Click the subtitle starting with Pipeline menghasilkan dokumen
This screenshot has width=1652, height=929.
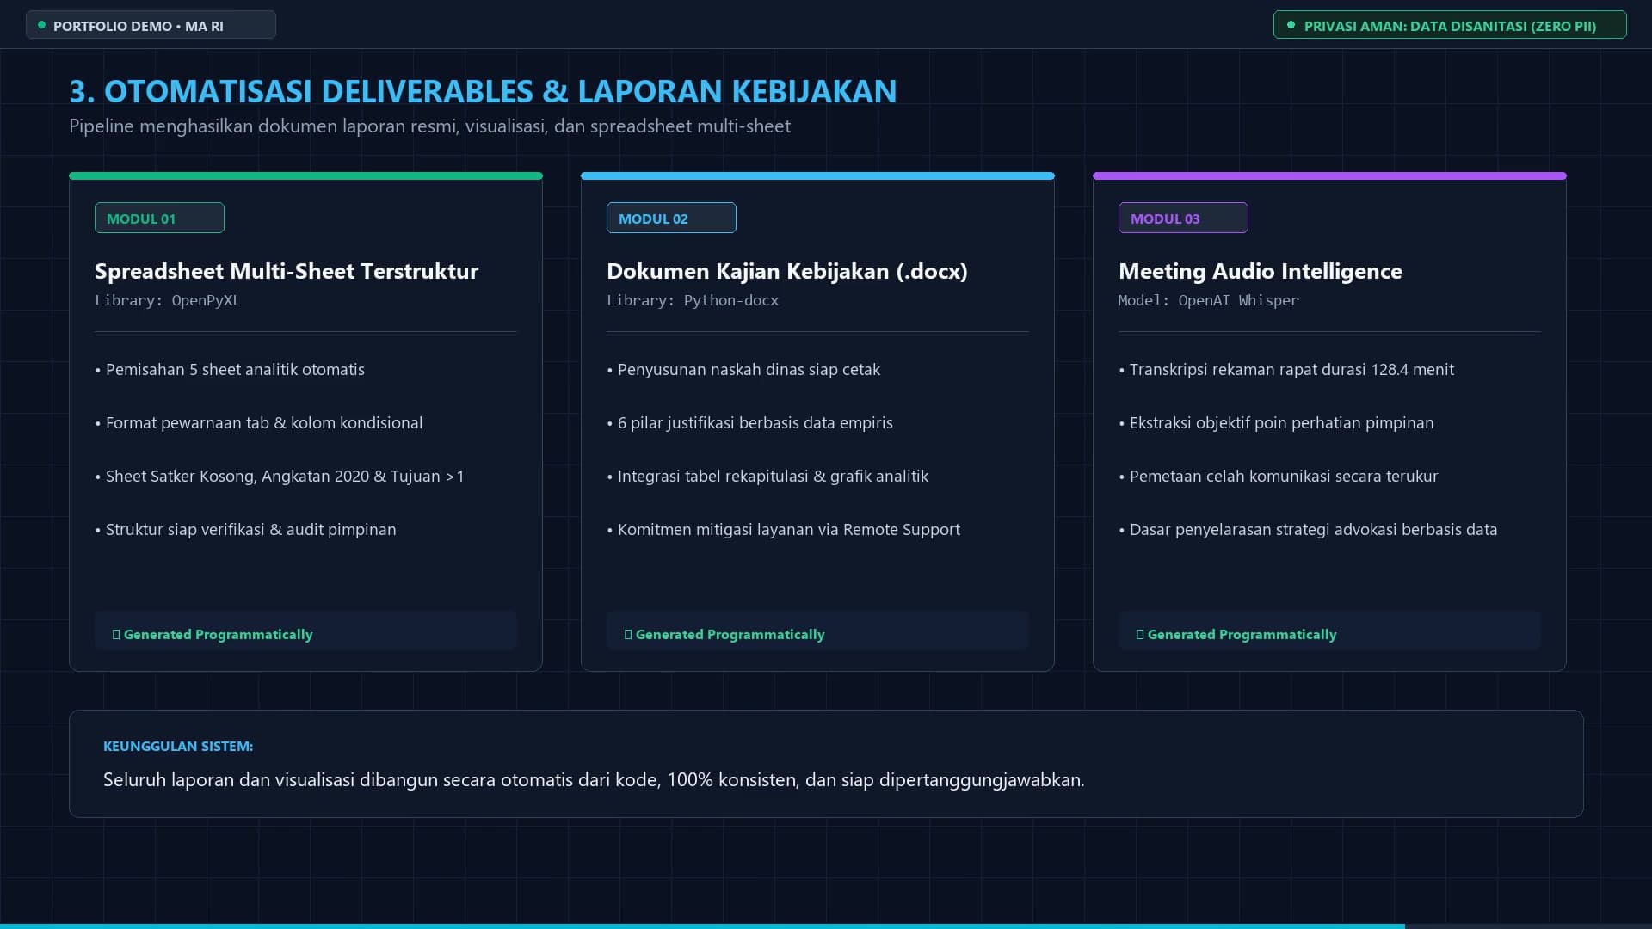click(x=429, y=126)
